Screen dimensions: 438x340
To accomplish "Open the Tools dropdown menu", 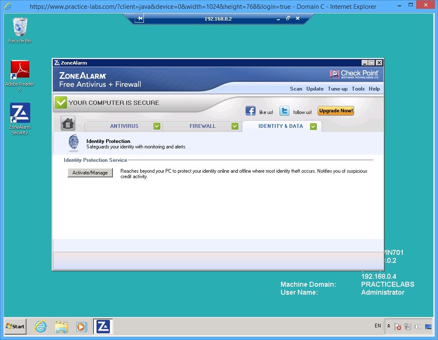I will (x=358, y=88).
